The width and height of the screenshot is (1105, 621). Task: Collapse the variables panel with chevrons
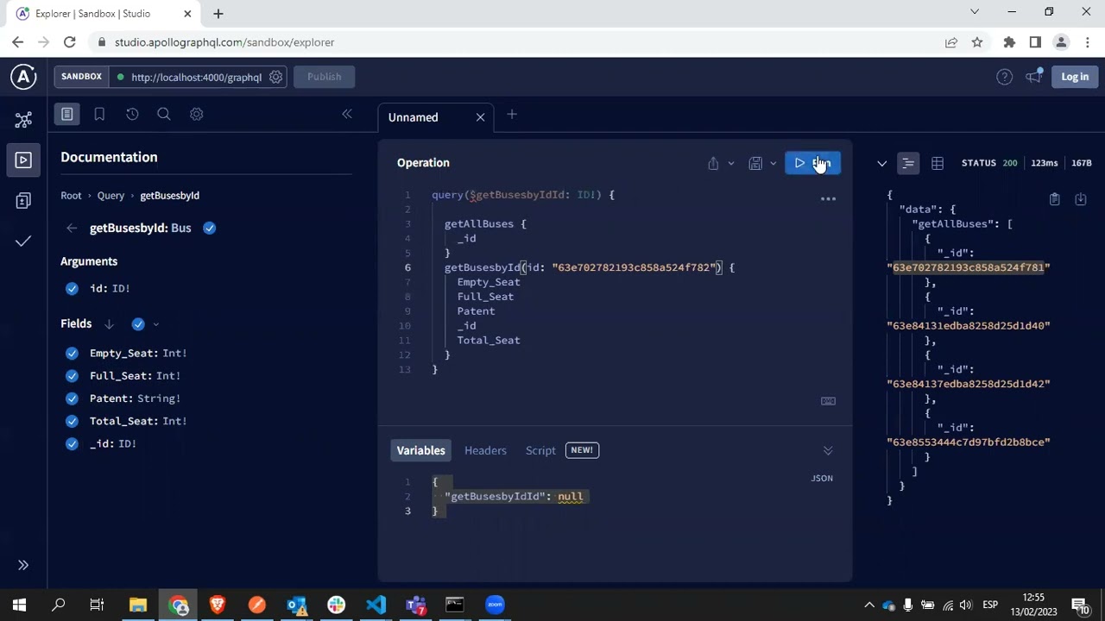click(828, 450)
